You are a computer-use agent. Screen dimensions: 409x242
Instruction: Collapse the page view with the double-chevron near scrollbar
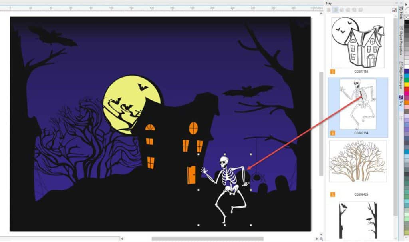(321, 234)
